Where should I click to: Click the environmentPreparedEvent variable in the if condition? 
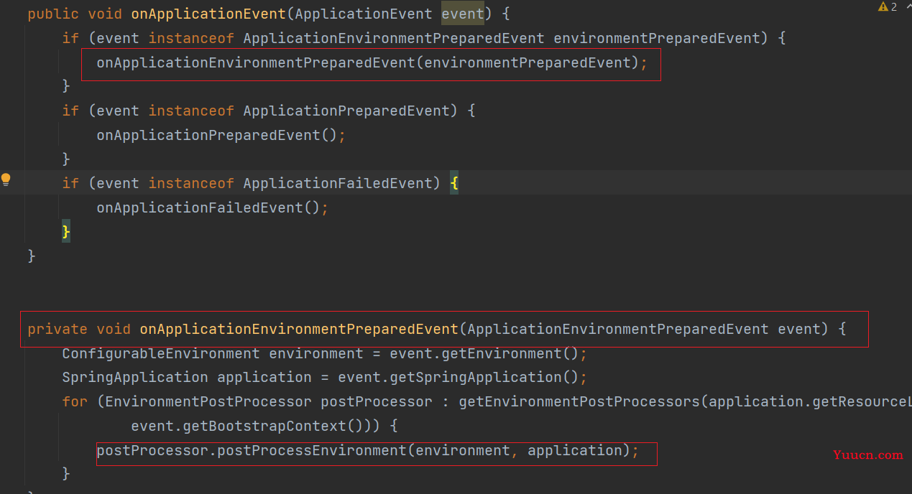pos(658,38)
